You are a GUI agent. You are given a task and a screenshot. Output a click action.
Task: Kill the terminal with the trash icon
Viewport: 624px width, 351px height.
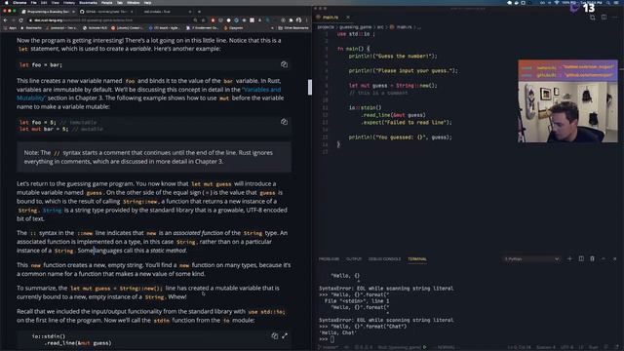point(592,258)
